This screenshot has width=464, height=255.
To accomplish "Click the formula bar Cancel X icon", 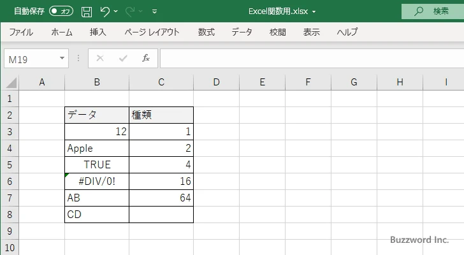I will tap(100, 58).
